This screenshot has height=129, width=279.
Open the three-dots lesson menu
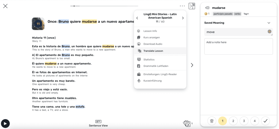pos(182,6)
